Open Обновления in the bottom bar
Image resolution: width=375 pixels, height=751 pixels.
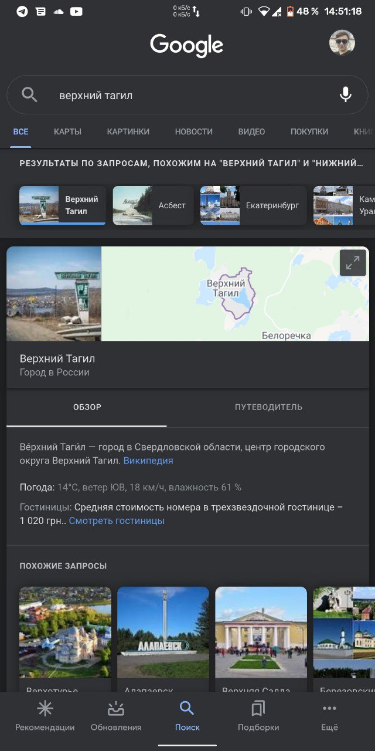[116, 716]
